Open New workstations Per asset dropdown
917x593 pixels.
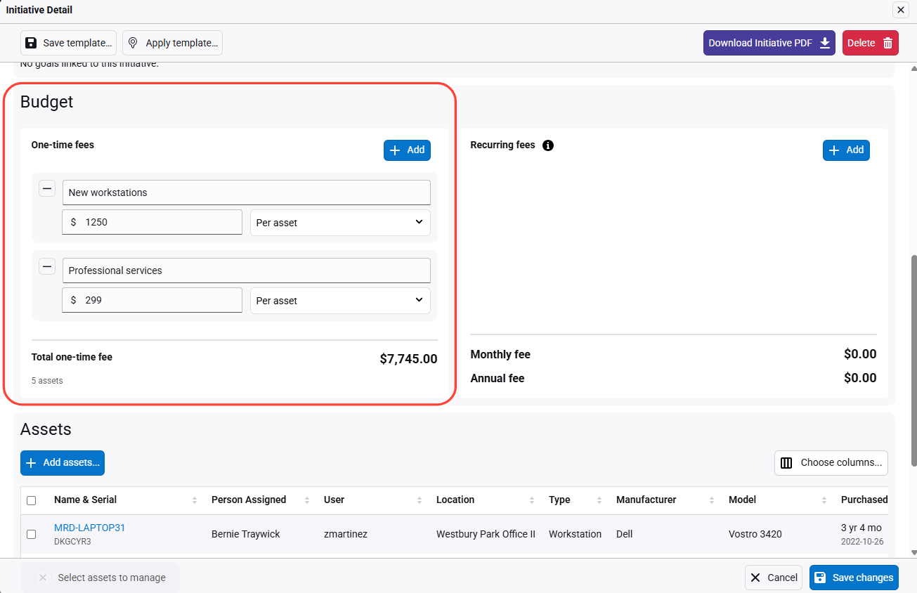tap(340, 222)
